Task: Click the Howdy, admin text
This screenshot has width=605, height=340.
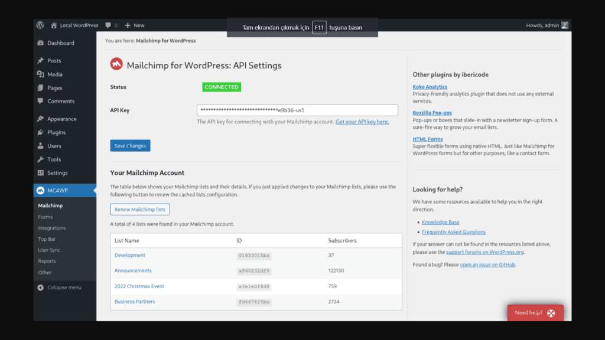Action: [542, 25]
